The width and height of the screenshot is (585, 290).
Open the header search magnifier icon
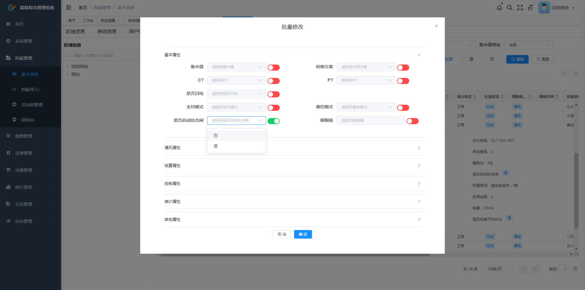(510, 8)
